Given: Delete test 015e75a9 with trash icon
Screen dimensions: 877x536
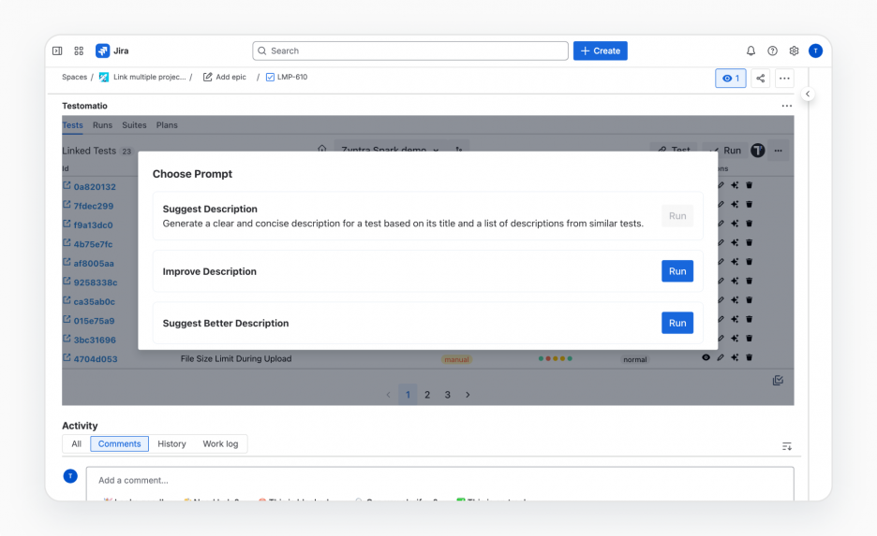Looking at the screenshot, I should [x=749, y=319].
